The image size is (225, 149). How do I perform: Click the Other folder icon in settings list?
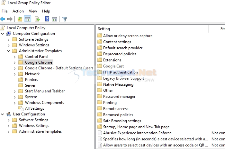tap(100, 90)
